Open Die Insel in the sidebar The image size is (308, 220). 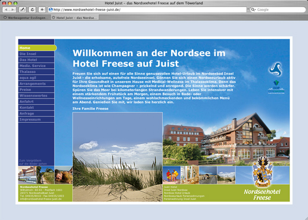point(36,54)
